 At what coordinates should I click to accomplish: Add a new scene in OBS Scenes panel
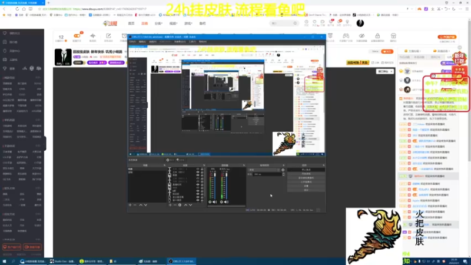click(130, 205)
